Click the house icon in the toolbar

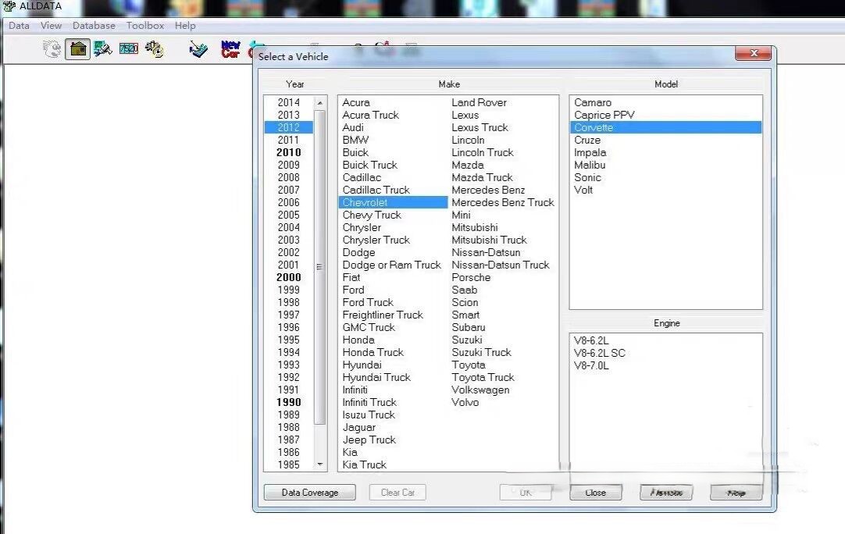[77, 49]
